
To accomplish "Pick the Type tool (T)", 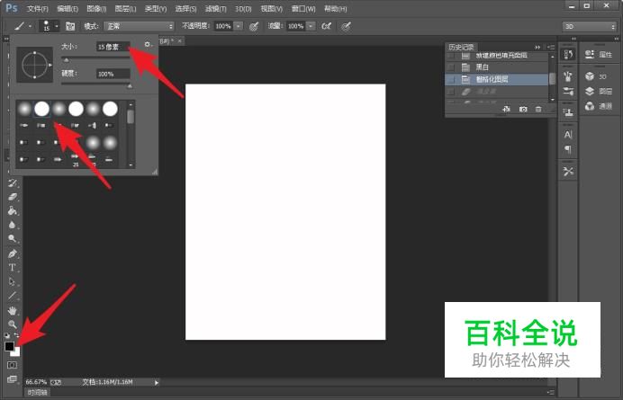I will [13, 267].
